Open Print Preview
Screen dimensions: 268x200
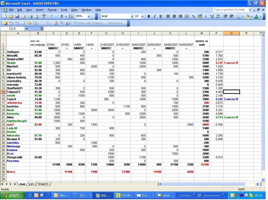pos(37,16)
